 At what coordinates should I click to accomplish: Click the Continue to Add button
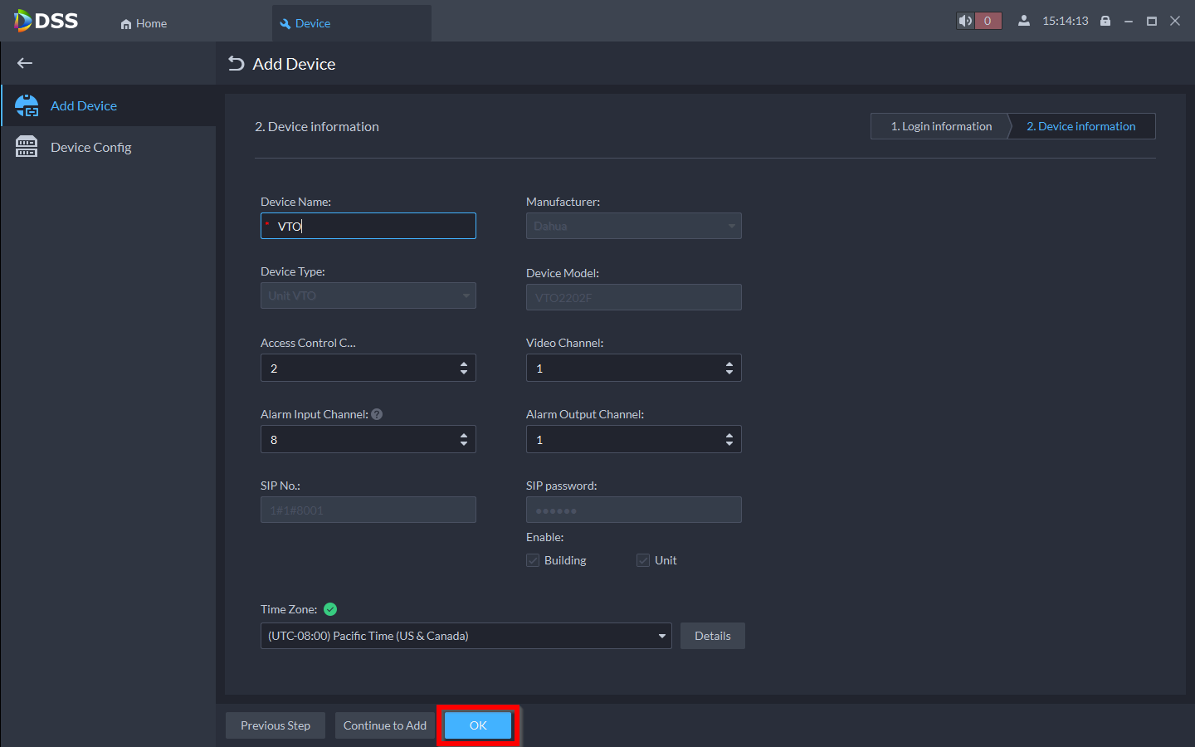pos(385,725)
